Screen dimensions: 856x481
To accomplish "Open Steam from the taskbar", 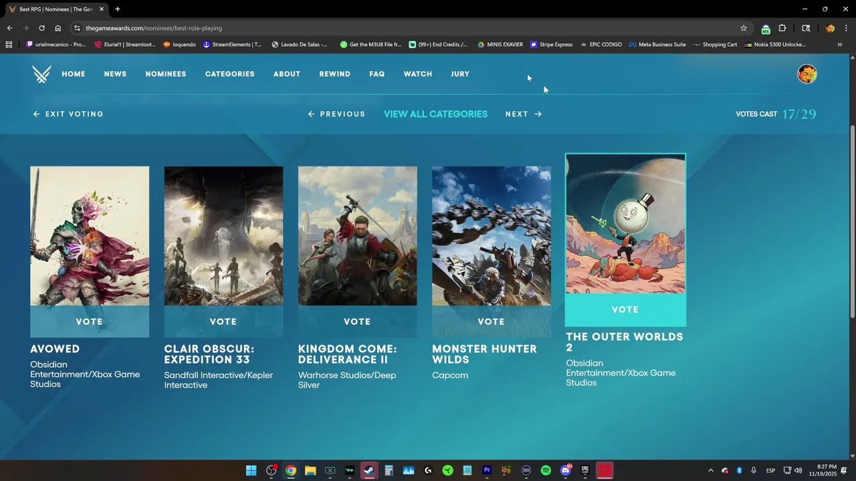I will [369, 470].
